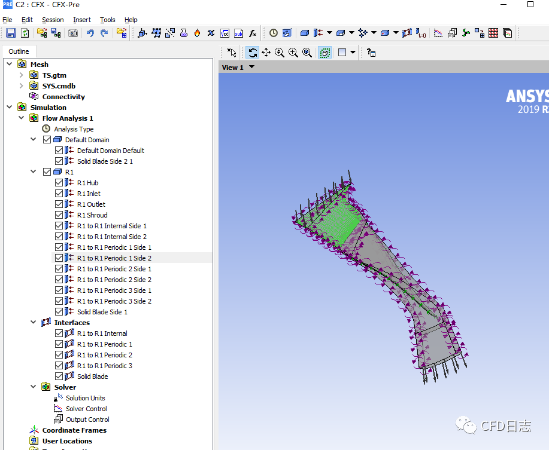Activate the Zoom Box tool
Viewport: 549px width, 450px height.
tap(292, 53)
